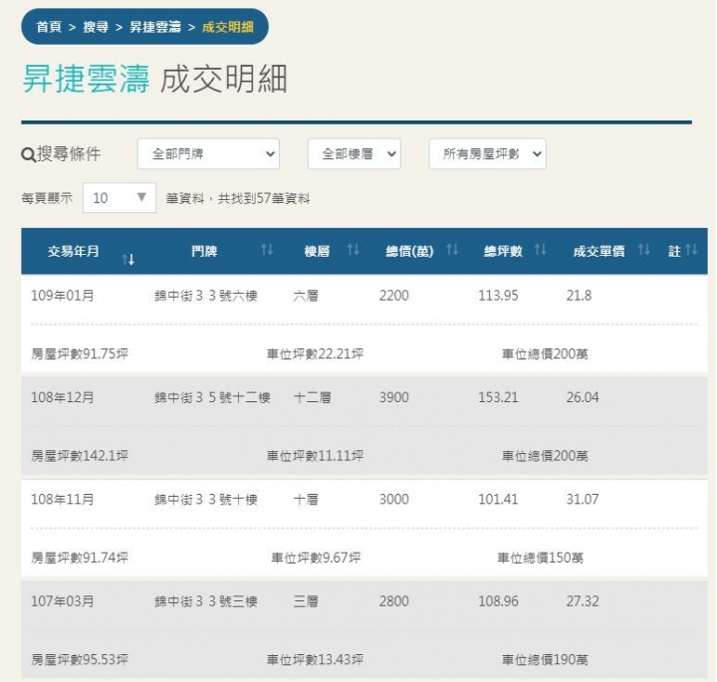
Task: Select the 108年11月 date cell
Action: 63,499
